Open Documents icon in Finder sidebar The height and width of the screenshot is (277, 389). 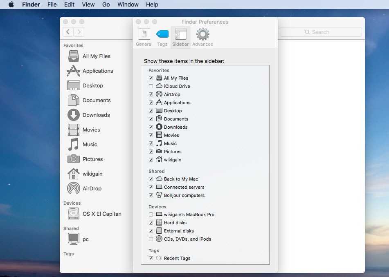74,100
